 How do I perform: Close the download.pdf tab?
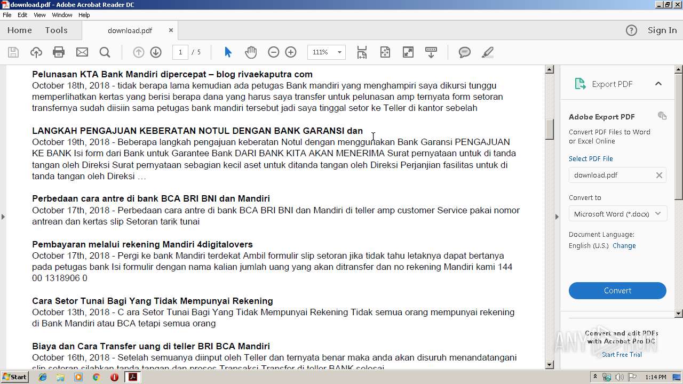tap(171, 30)
